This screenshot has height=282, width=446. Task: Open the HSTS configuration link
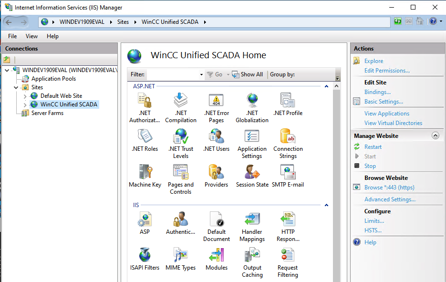(373, 230)
